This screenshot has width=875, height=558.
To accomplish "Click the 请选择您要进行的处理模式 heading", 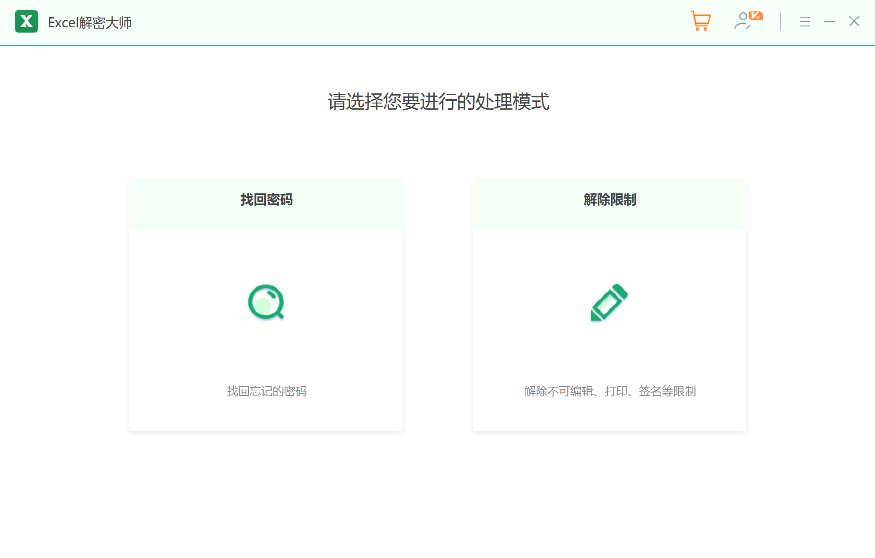I will tap(438, 102).
